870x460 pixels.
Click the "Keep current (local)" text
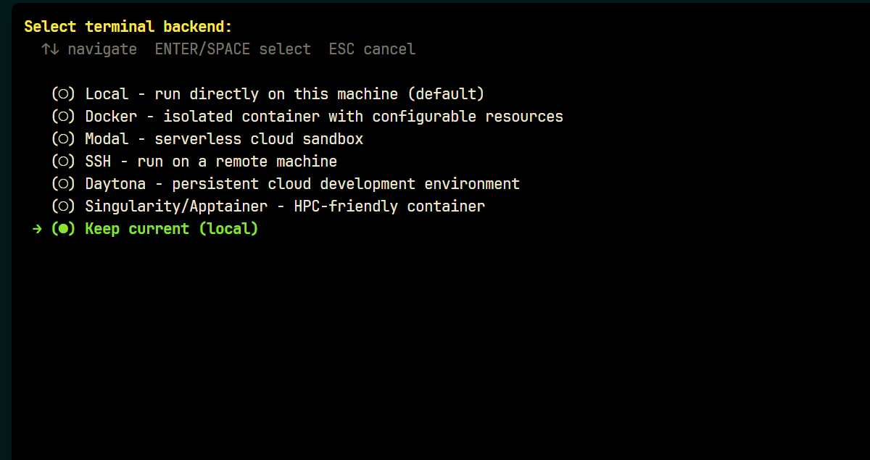[x=172, y=229]
